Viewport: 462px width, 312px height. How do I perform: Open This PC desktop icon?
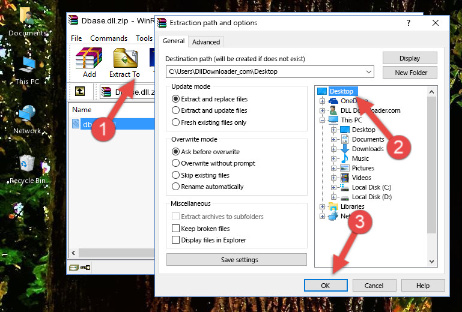coord(27,65)
